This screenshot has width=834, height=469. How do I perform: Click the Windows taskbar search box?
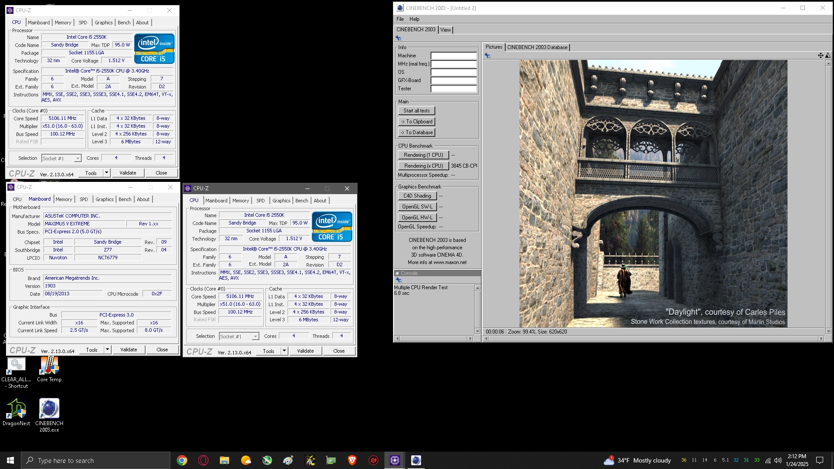point(96,460)
